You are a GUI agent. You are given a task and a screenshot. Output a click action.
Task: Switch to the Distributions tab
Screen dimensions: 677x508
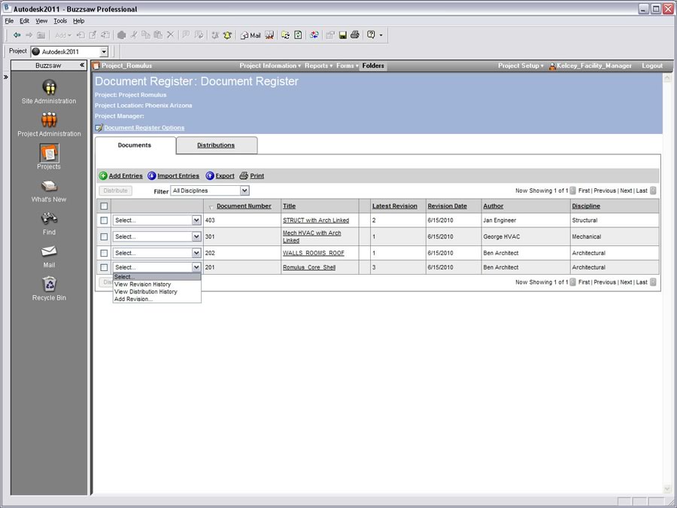pos(216,145)
